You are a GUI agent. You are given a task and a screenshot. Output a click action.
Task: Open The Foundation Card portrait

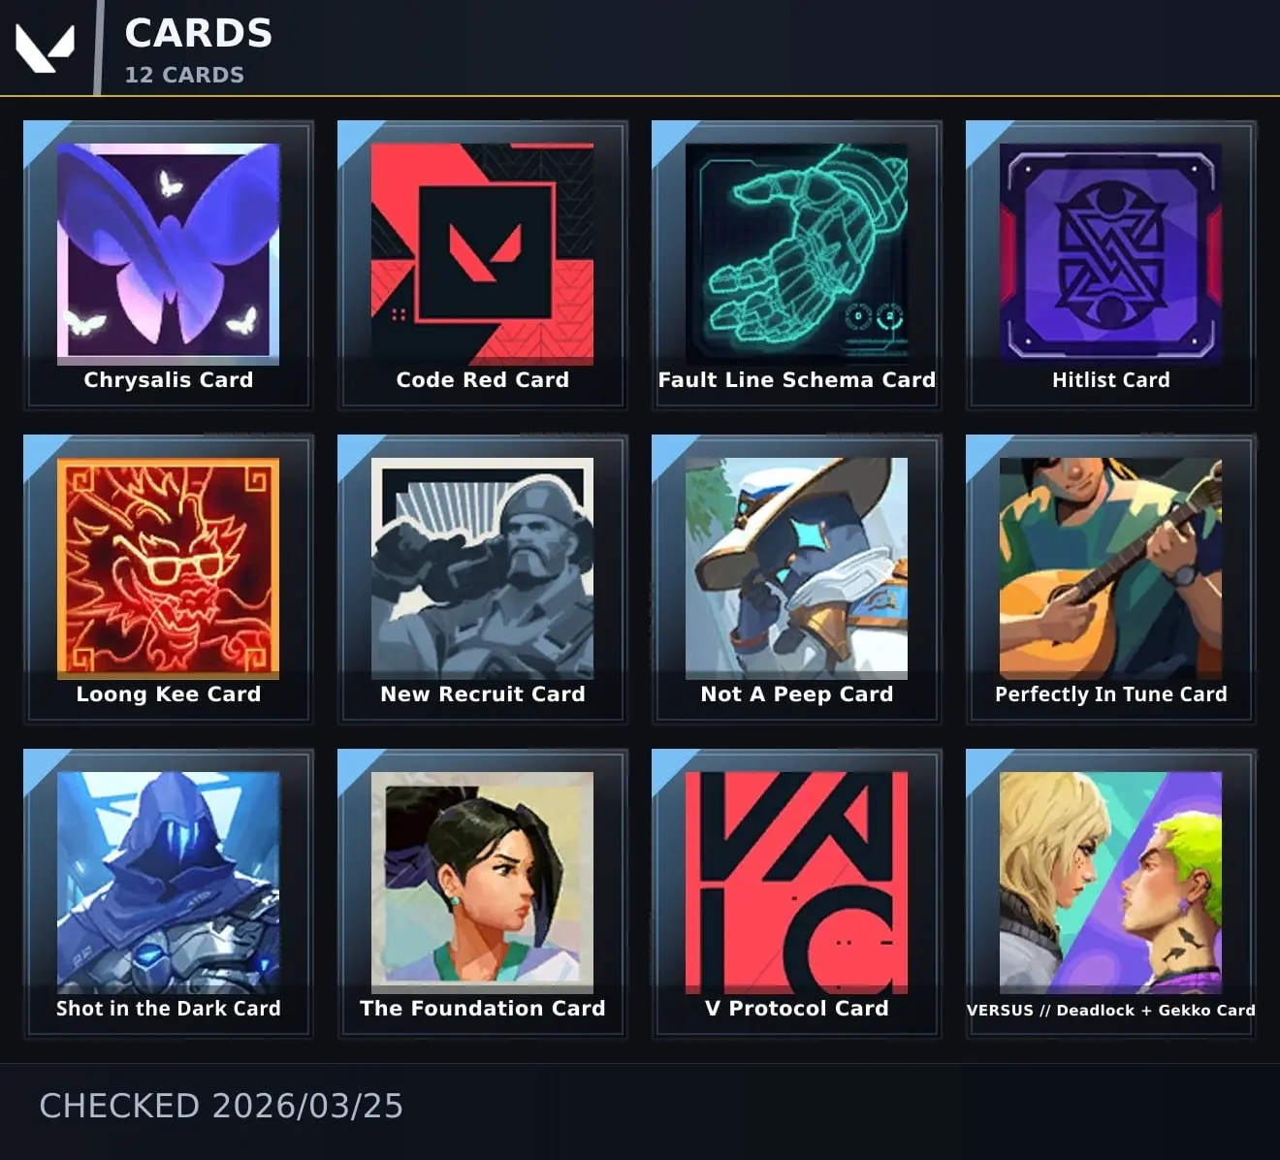tap(482, 883)
